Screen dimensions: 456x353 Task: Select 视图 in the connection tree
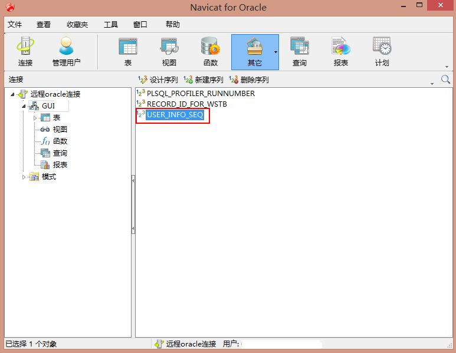pyautogui.click(x=60, y=129)
